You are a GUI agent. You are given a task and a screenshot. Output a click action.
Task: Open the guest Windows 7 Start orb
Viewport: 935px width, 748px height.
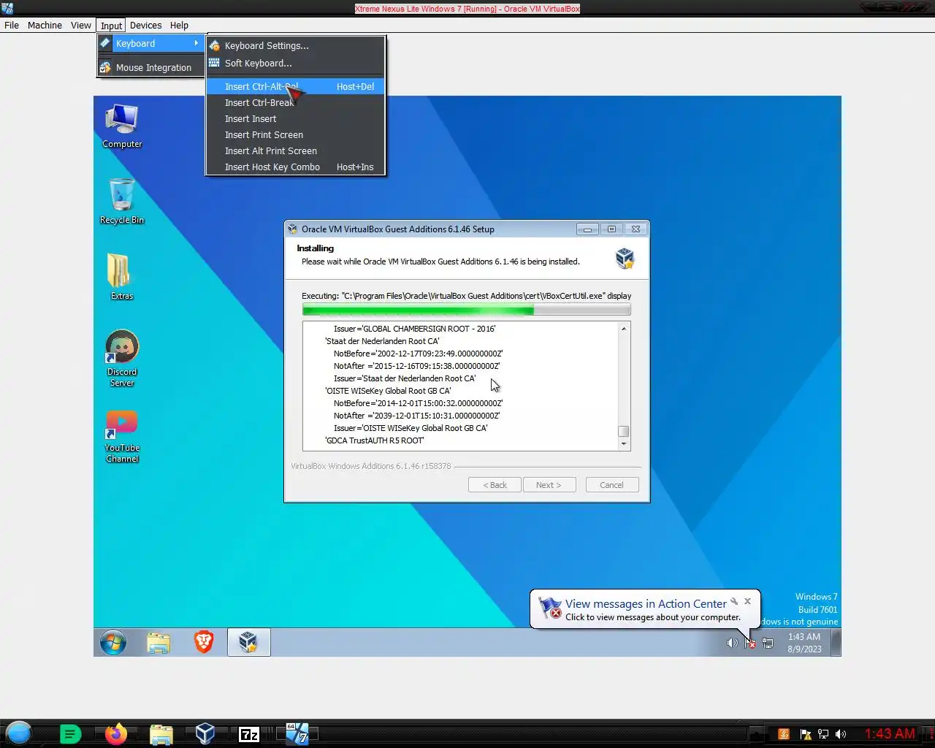click(113, 642)
